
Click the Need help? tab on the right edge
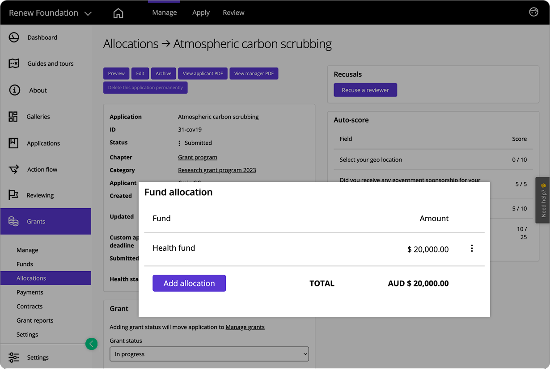tap(542, 200)
